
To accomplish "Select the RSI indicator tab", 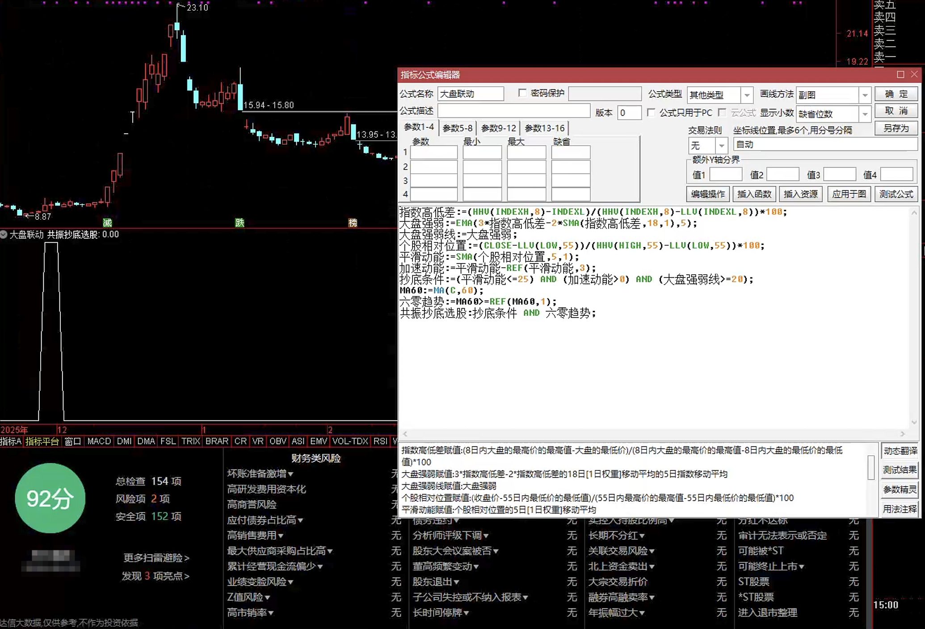I will pyautogui.click(x=380, y=441).
